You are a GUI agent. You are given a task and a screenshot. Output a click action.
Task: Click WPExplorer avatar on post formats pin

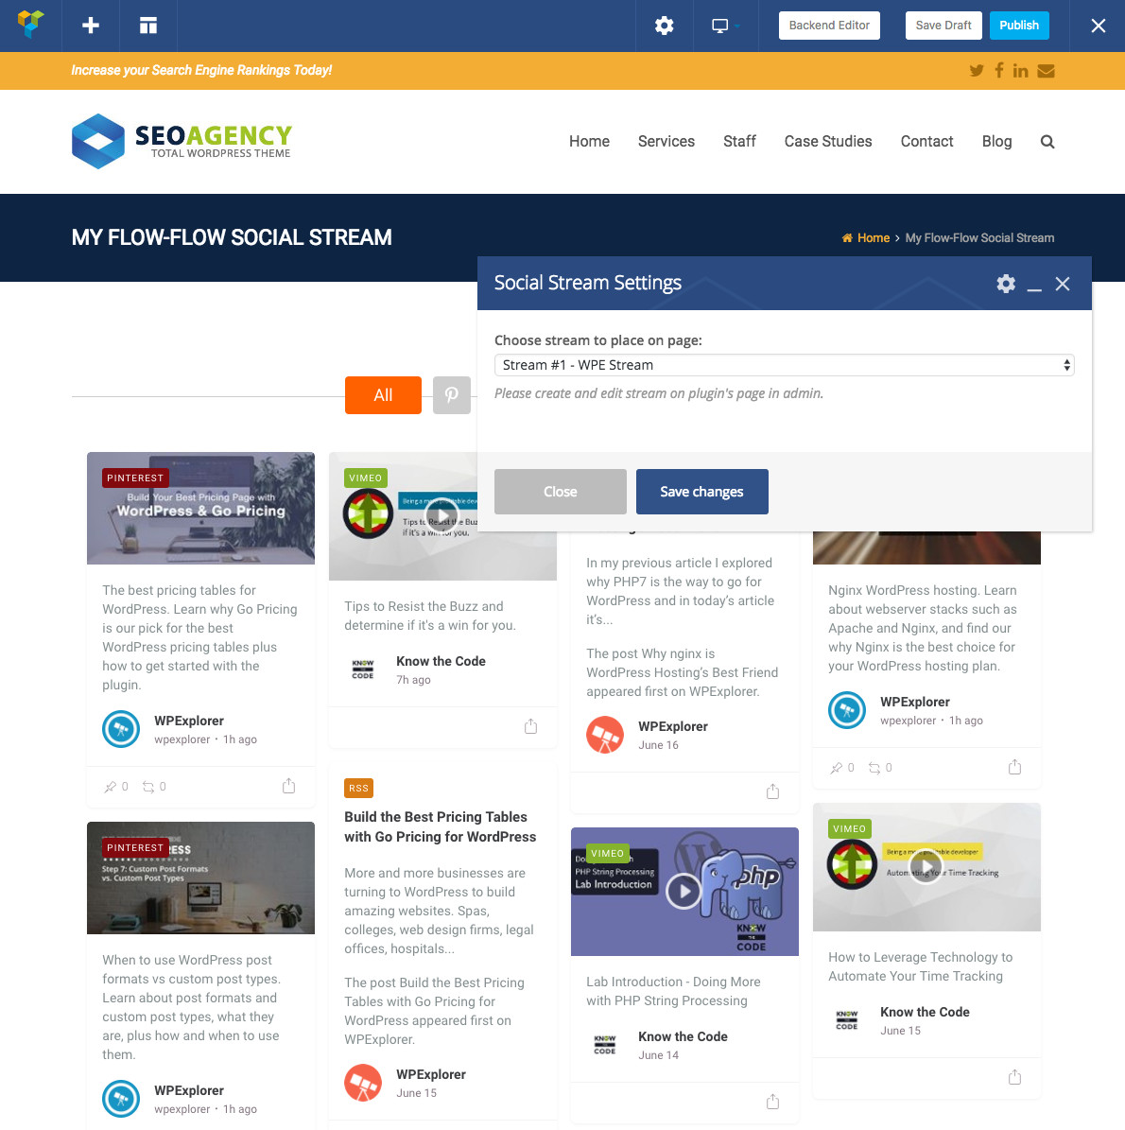tap(120, 1098)
